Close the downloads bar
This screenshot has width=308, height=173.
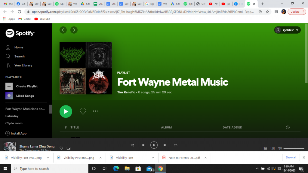point(304,157)
